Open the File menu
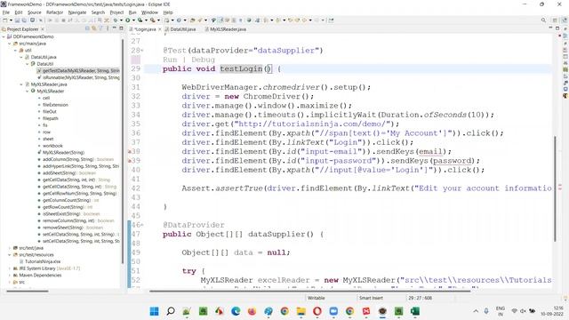 tap(6, 12)
